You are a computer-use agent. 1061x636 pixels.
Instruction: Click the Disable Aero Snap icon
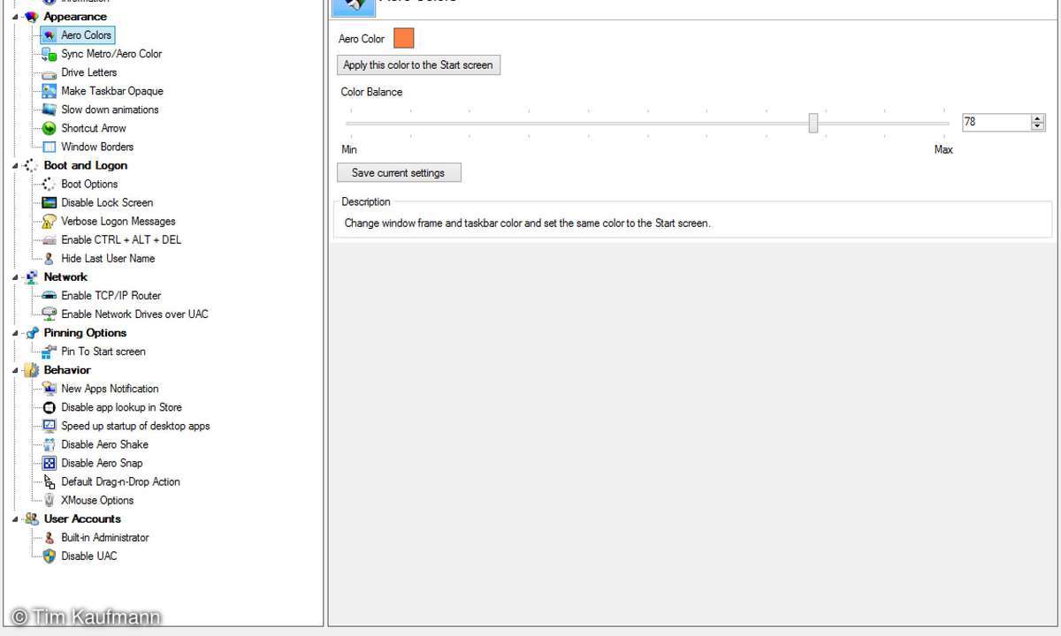click(50, 463)
